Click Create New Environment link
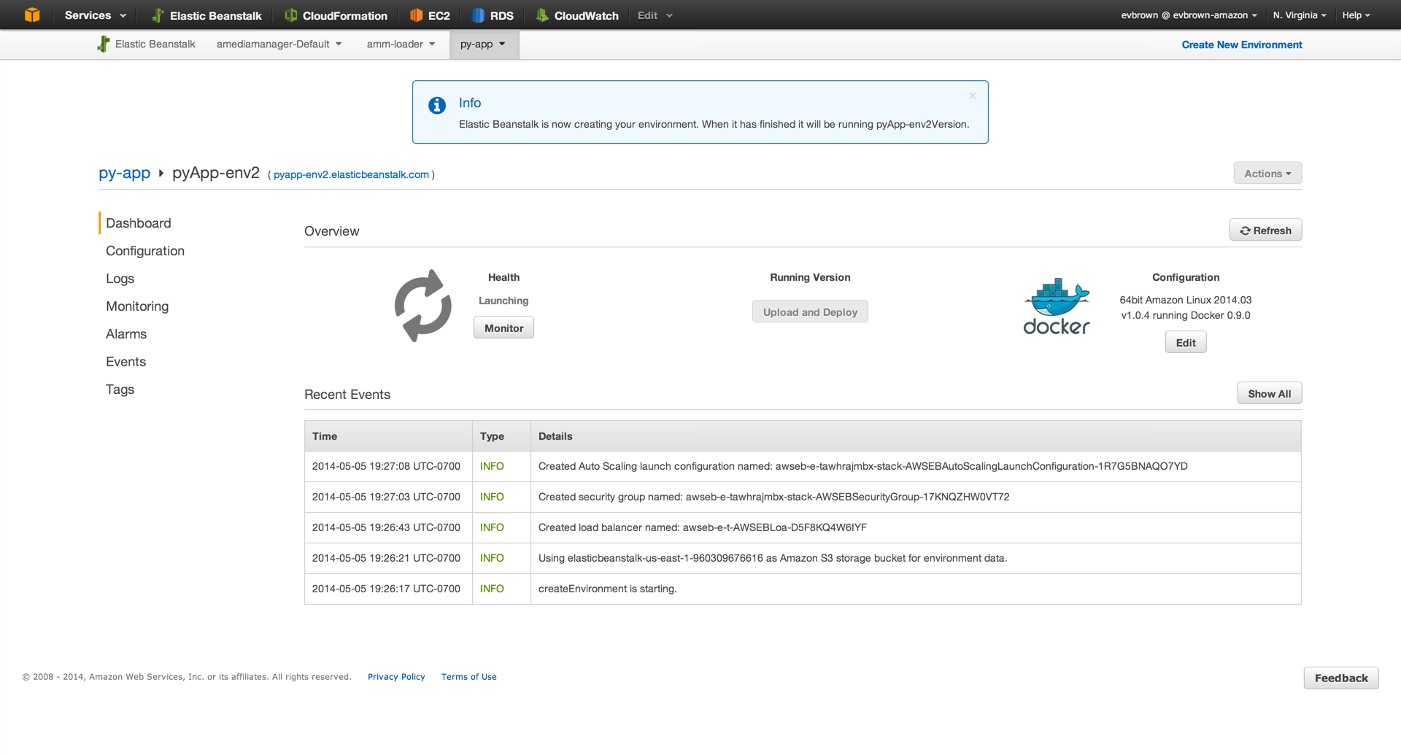This screenshot has width=1401, height=755. click(x=1241, y=44)
